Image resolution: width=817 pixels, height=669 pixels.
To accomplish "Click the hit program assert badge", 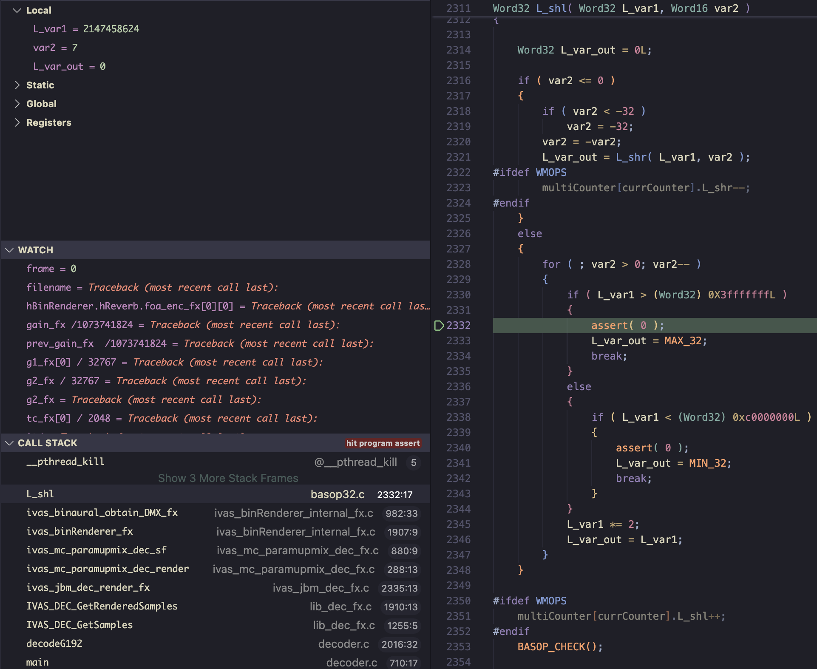I will (383, 443).
